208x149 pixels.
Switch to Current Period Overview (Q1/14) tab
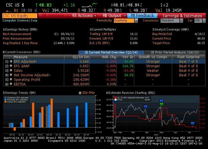[111, 52]
